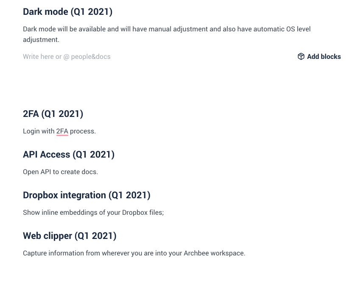Image resolution: width=352 pixels, height=294 pixels.
Task: Click the 'Show inline embeddings of your Dropbox' paragraph
Action: click(x=93, y=212)
